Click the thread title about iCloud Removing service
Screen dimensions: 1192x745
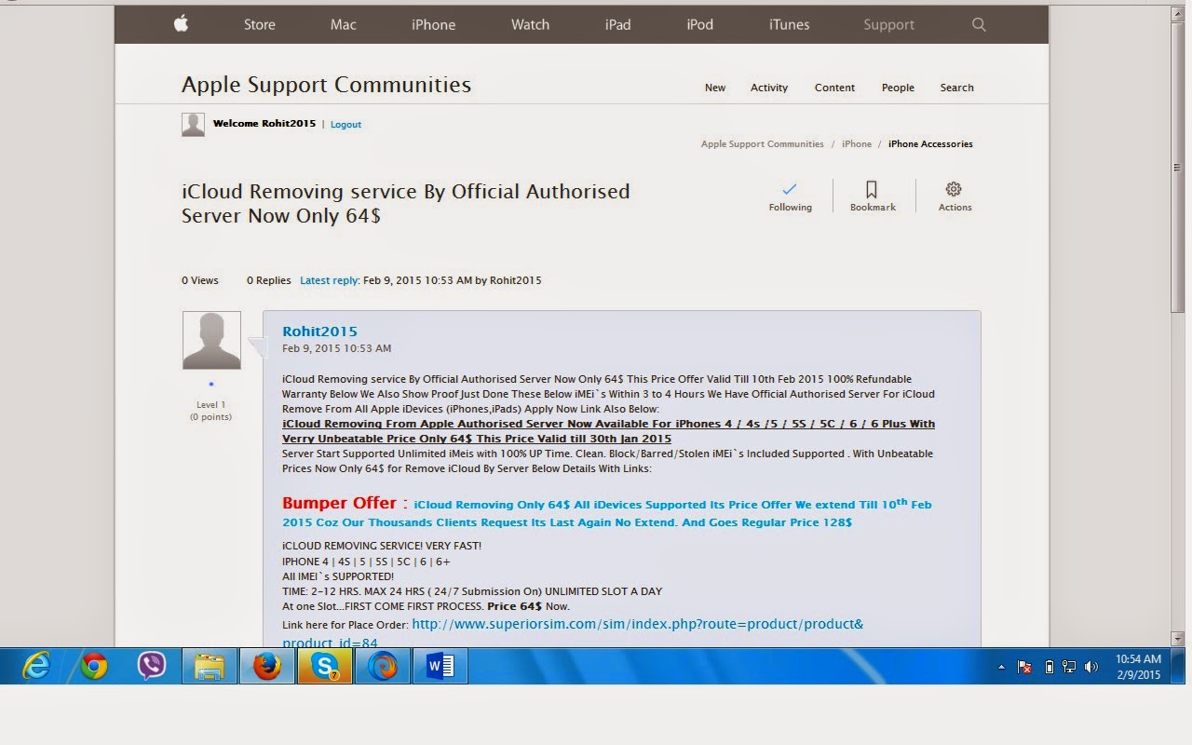(406, 203)
